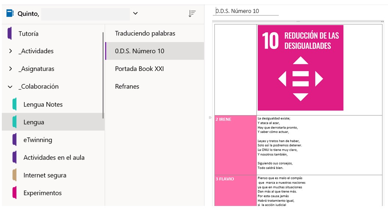388x210 pixels.
Task: Click the teal Lengua Notes section icon
Action: click(15, 104)
